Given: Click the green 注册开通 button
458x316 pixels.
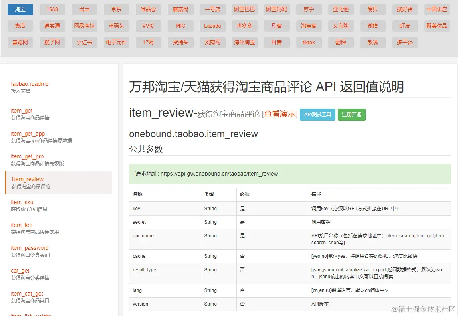Looking at the screenshot, I should coord(352,115).
